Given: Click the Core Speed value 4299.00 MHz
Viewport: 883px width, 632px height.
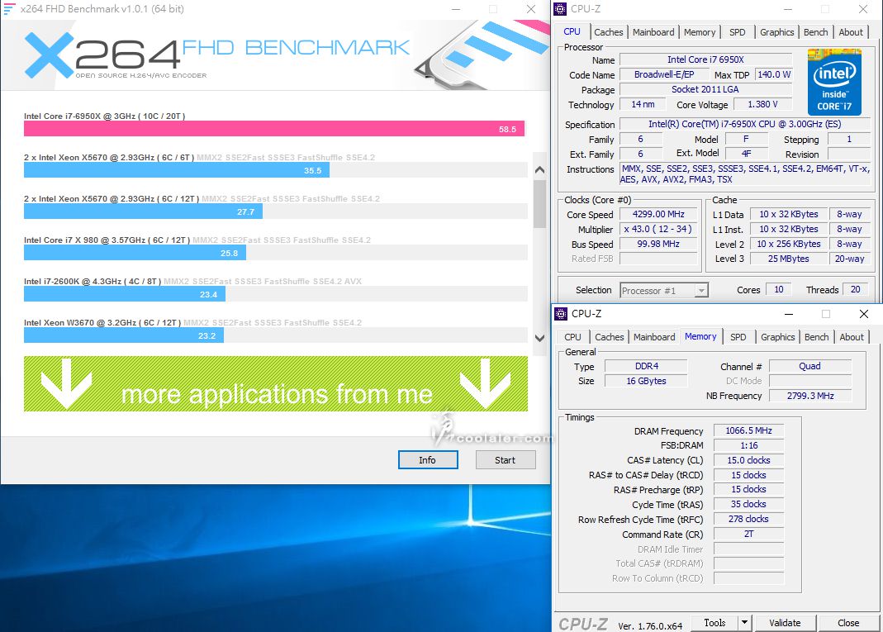Looking at the screenshot, I should (x=658, y=214).
